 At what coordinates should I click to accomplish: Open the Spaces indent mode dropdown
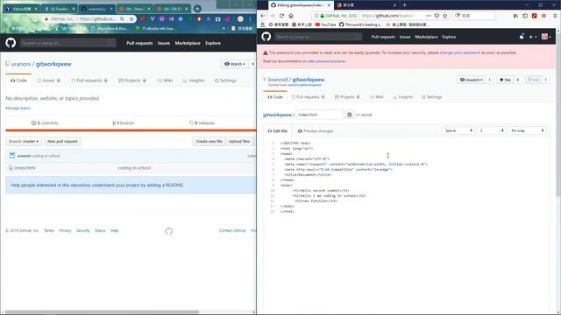click(458, 130)
